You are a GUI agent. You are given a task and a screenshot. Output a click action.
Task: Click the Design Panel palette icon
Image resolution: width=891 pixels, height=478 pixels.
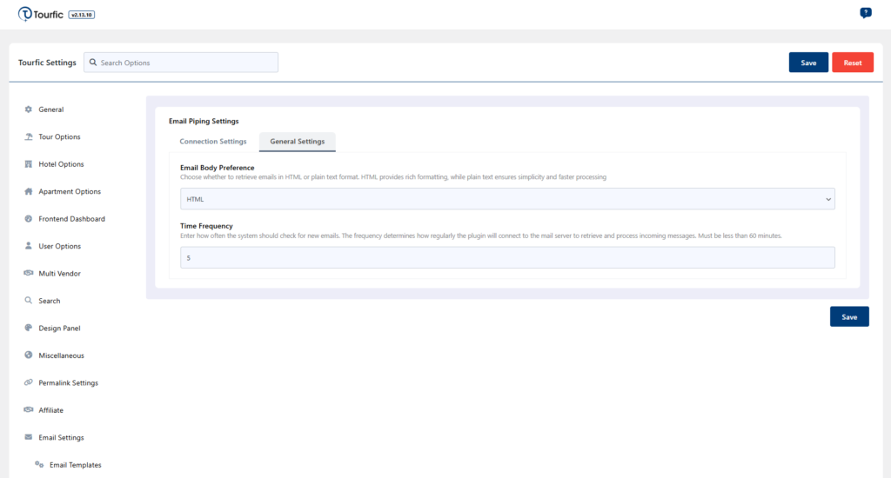pyautogui.click(x=29, y=328)
